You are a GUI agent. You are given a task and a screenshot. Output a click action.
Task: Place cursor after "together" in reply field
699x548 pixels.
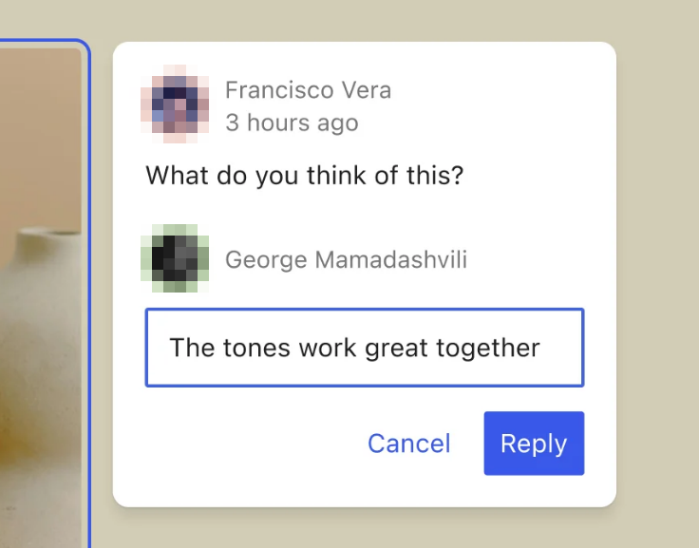pyautogui.click(x=541, y=348)
